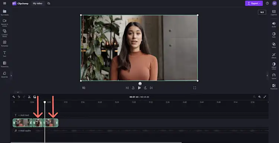Click the cloud sync-off status icon
The height and width of the screenshot is (143, 279).
tap(49, 3)
